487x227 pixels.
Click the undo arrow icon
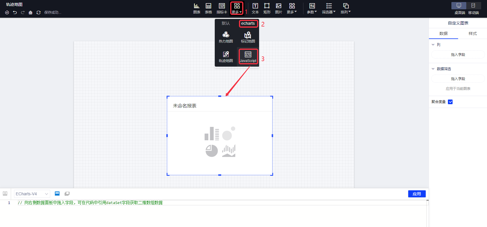[15, 13]
